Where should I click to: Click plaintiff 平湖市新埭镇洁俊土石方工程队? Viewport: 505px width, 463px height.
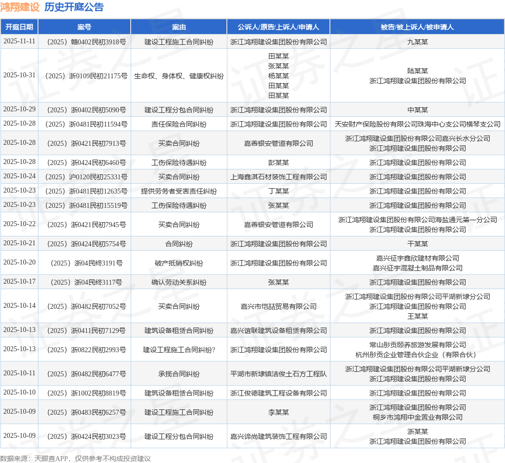pos(279,374)
